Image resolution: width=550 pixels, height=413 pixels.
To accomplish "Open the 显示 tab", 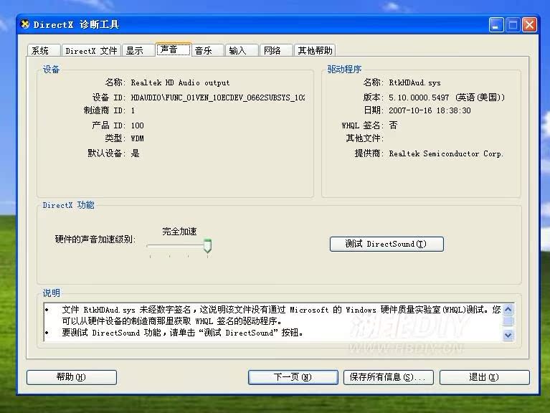I will pos(138,50).
